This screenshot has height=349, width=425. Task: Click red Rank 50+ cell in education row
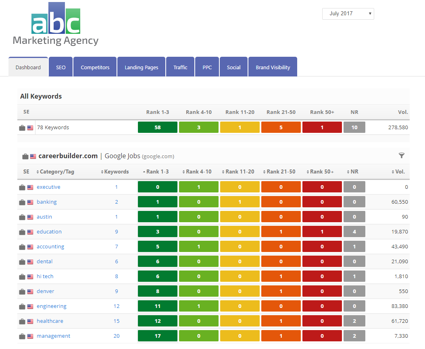tap(322, 232)
